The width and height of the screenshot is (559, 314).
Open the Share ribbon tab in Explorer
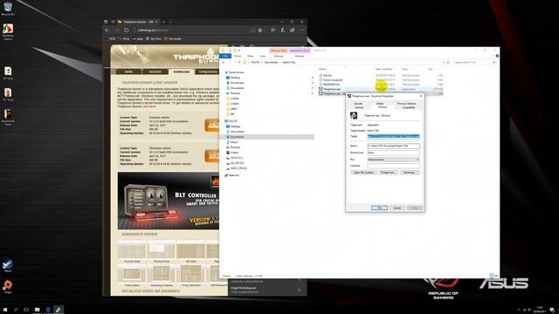pyautogui.click(x=251, y=56)
